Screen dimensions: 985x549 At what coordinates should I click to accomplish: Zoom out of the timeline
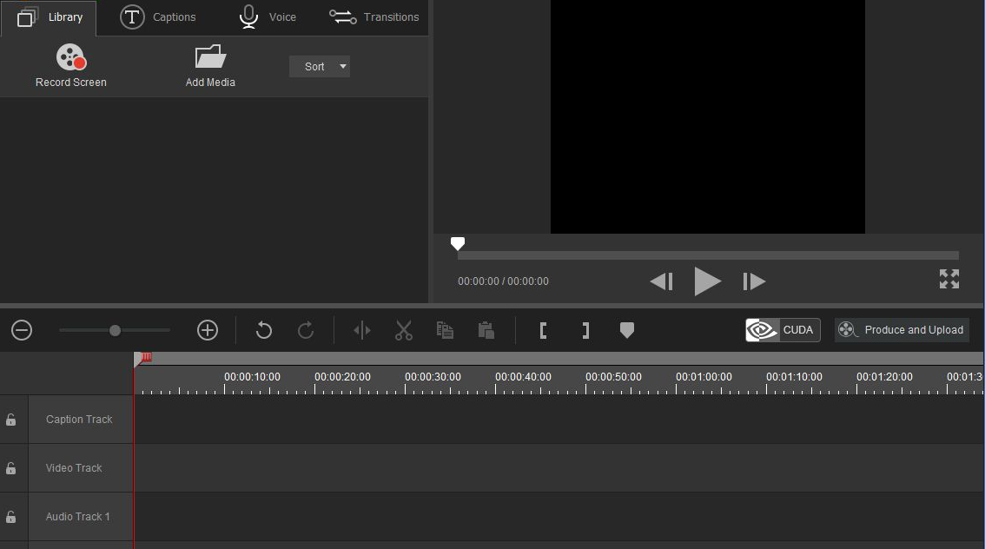coord(21,330)
